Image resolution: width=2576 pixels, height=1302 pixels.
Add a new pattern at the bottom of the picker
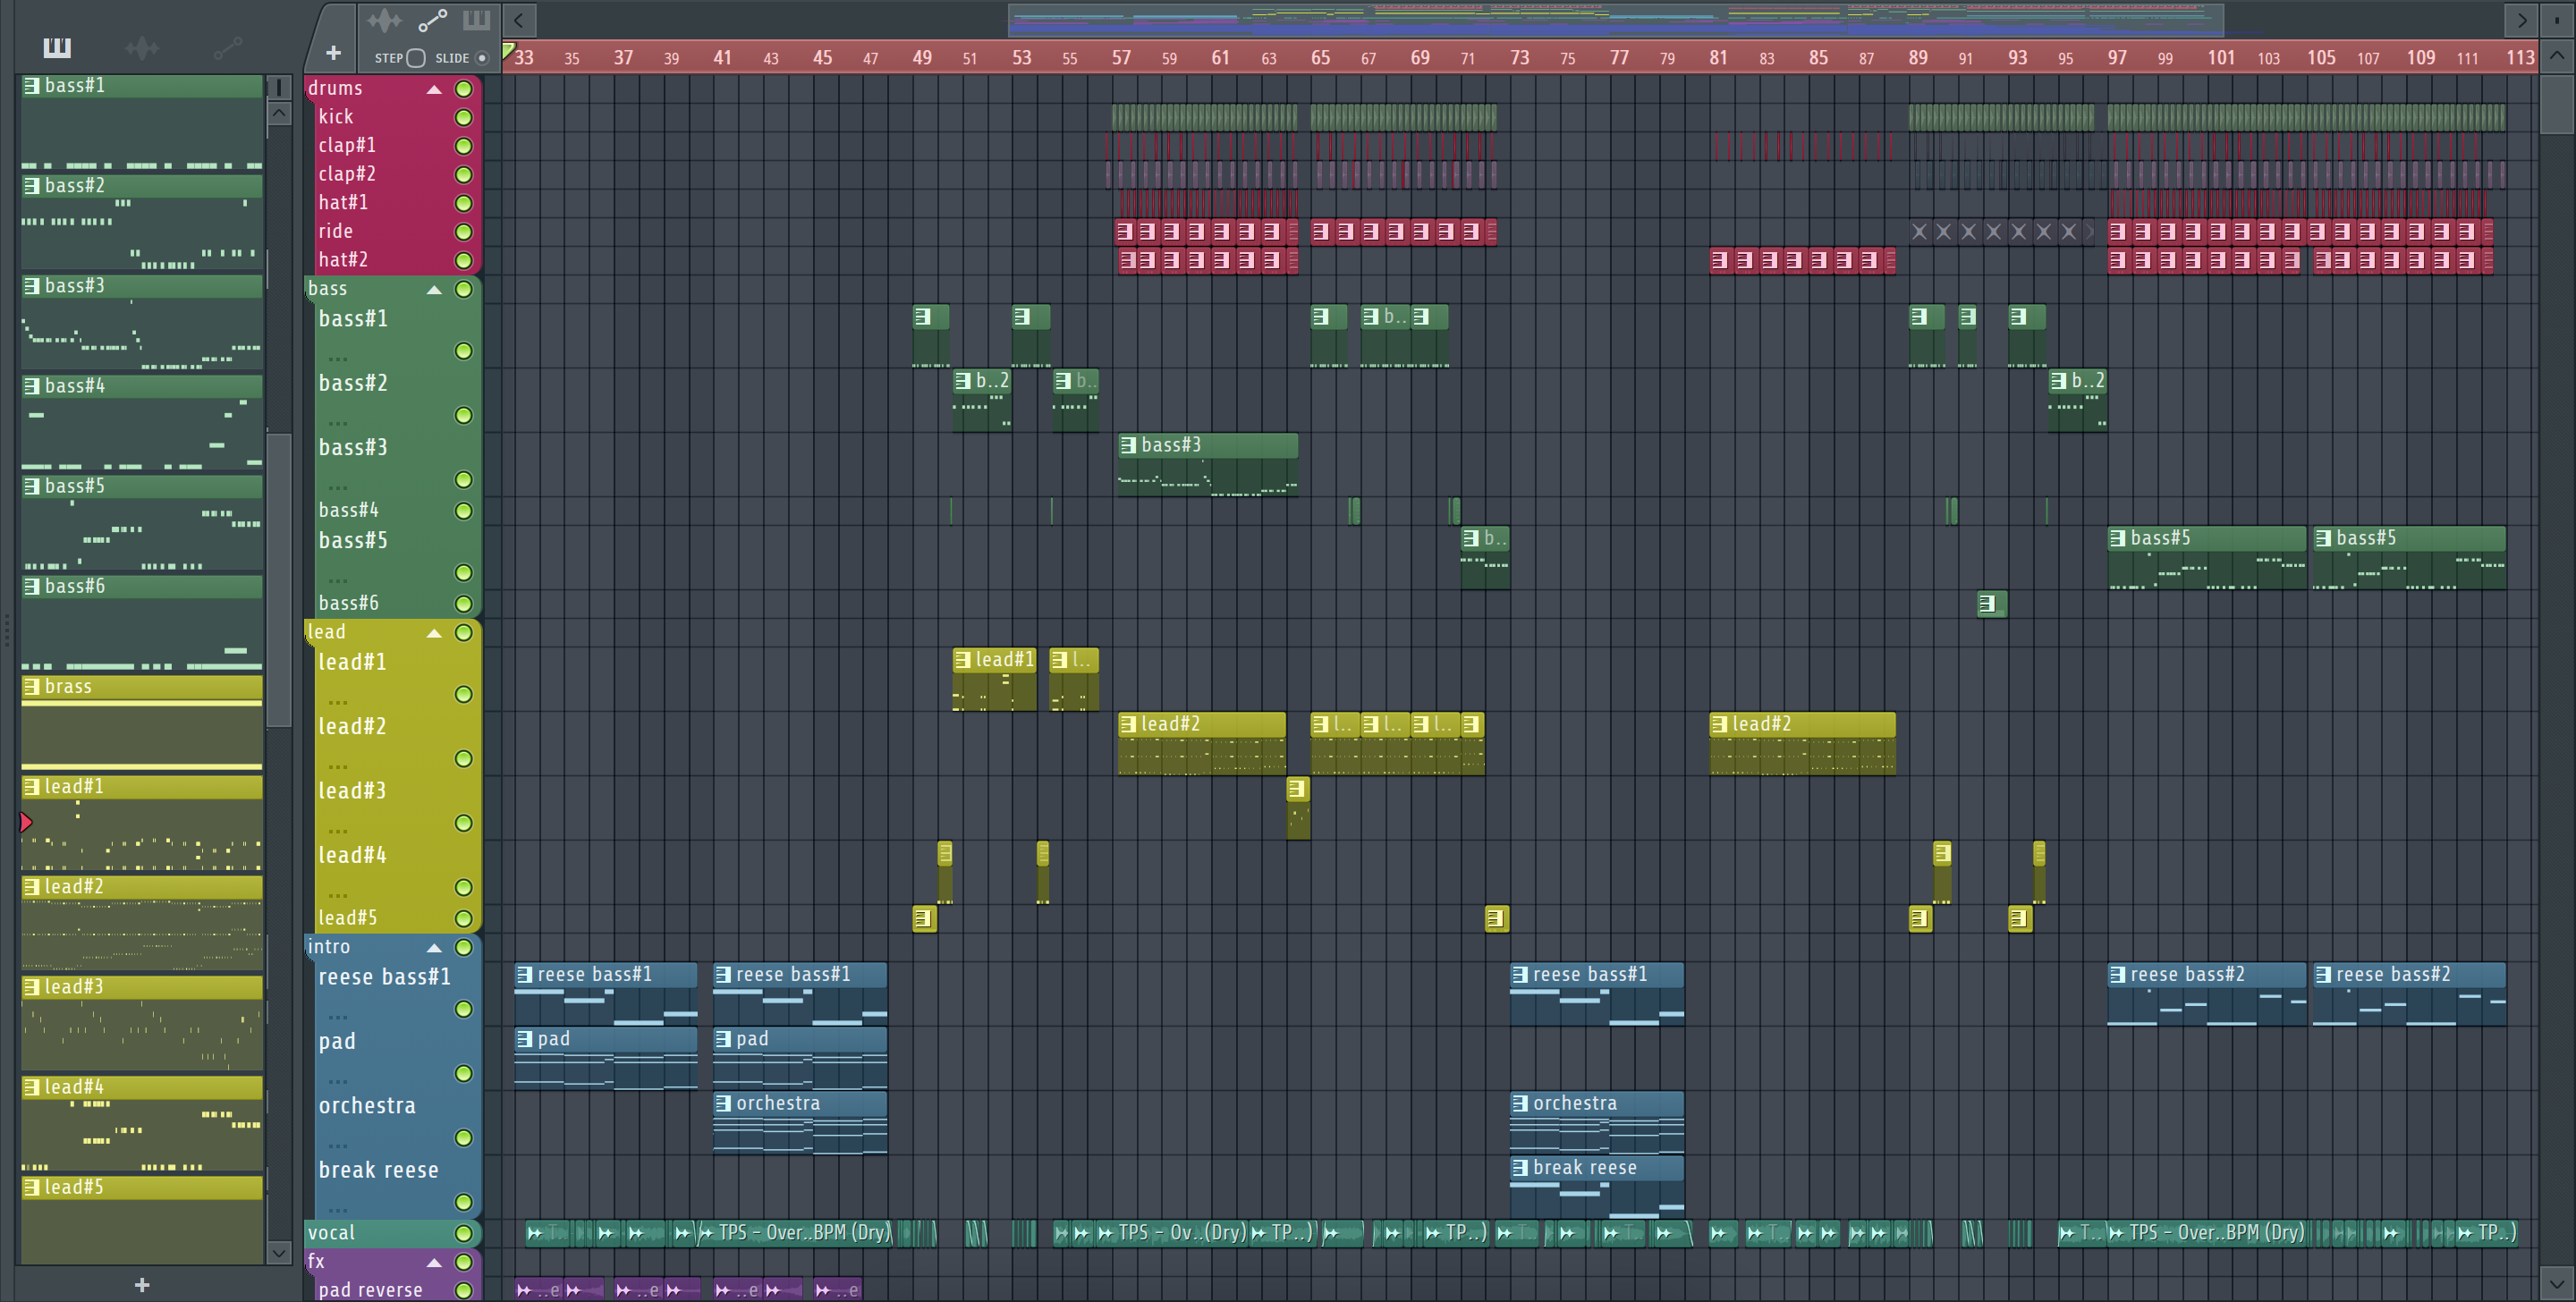(142, 1285)
